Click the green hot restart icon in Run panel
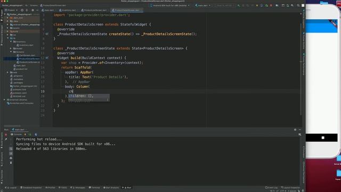The image size is (341, 192). coord(30,134)
